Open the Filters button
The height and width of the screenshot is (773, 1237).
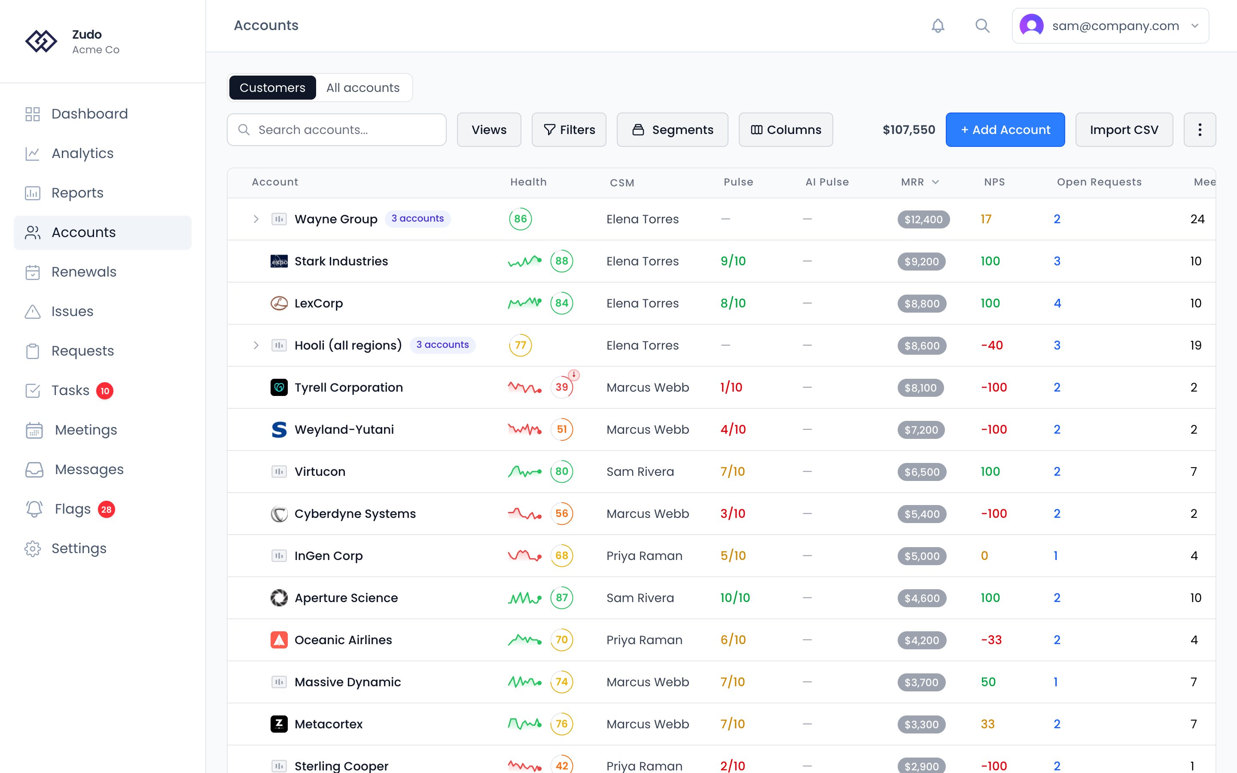569,130
